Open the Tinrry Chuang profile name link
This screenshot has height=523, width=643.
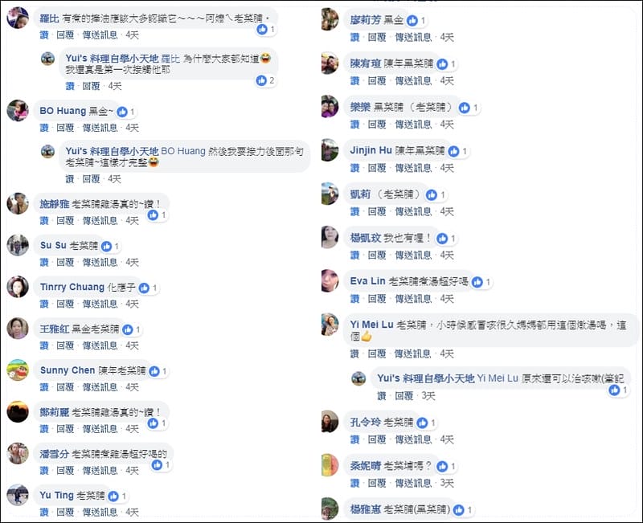72,288
